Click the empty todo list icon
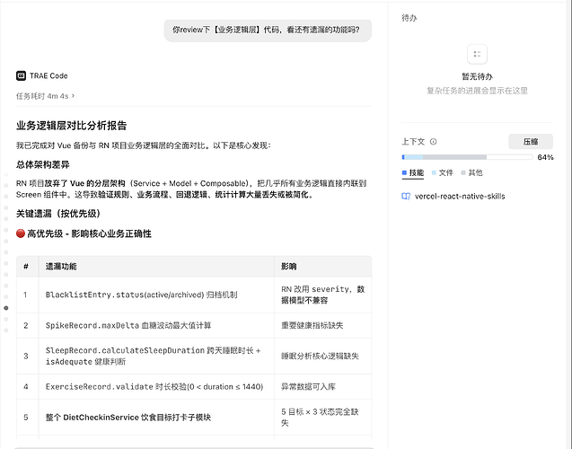 coord(477,54)
